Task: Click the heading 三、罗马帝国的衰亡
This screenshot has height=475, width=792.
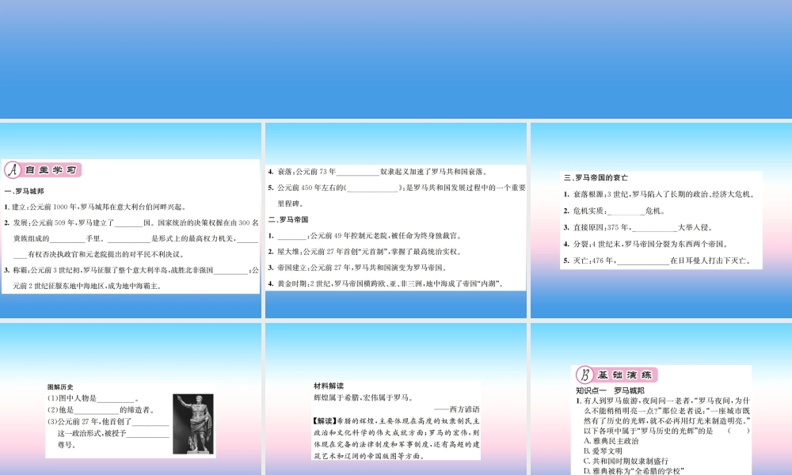Action: click(595, 177)
